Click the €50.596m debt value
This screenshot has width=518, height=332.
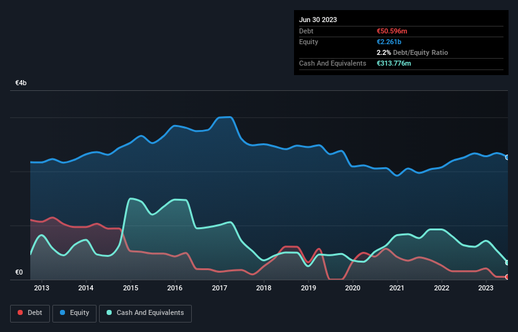pos(392,31)
